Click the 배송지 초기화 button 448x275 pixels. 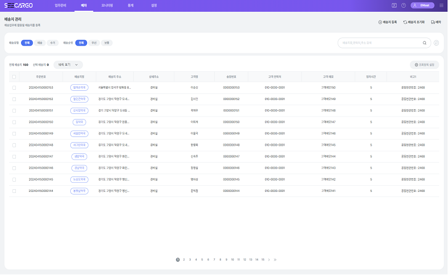pos(414,22)
